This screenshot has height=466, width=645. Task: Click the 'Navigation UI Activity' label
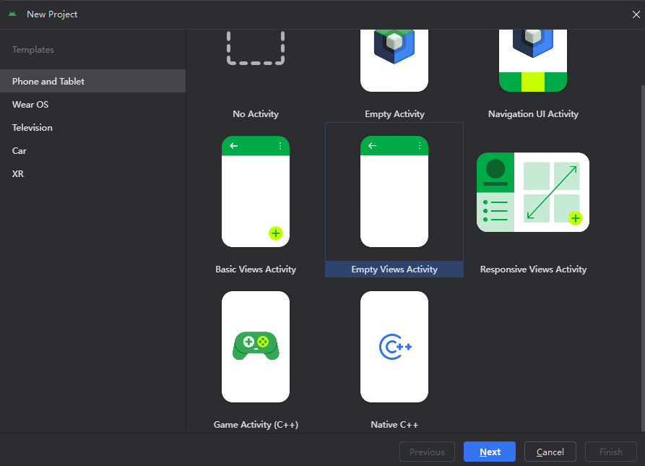[533, 114]
